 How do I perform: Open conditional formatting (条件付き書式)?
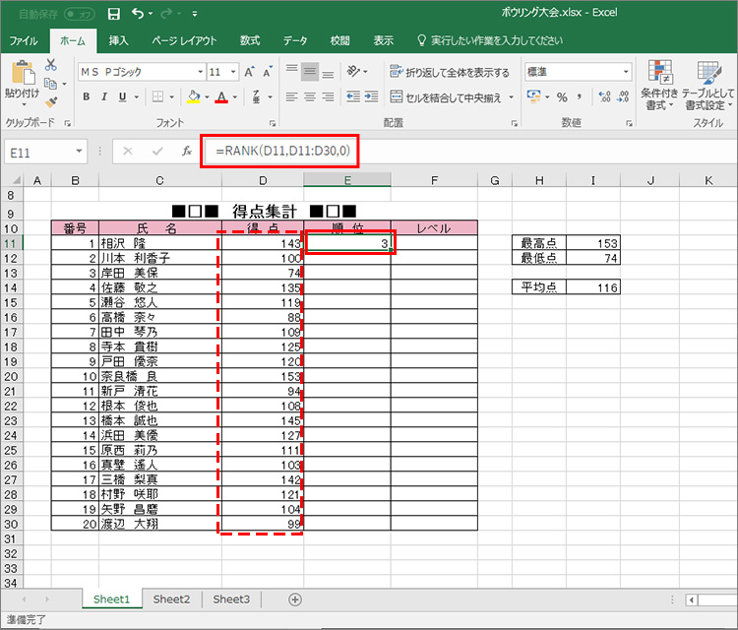pos(658,85)
